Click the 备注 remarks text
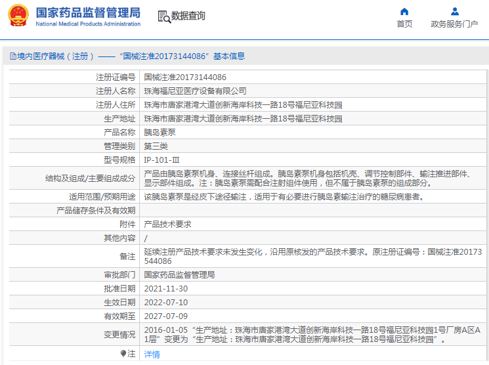 tap(313, 256)
